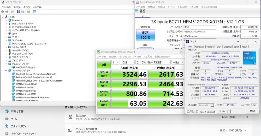Image resolution: width=261 pixels, height=136 pixels.
Task: Click the back arrow in Device Manager toolbar
Action: point(3,12)
